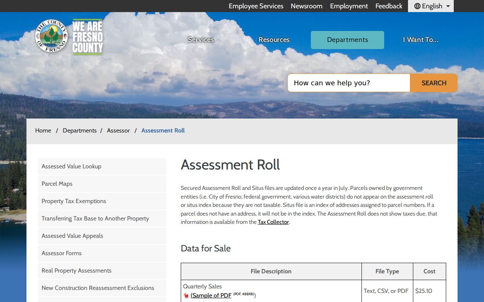Image resolution: width=484 pixels, height=302 pixels.
Task: Go to the Newsroom page
Action: 307,6
